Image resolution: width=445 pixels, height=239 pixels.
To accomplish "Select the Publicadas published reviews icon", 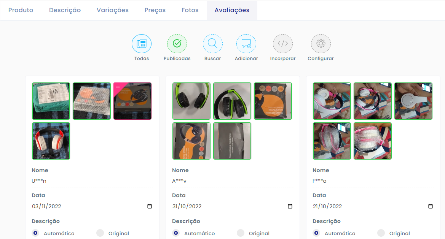I will (177, 43).
